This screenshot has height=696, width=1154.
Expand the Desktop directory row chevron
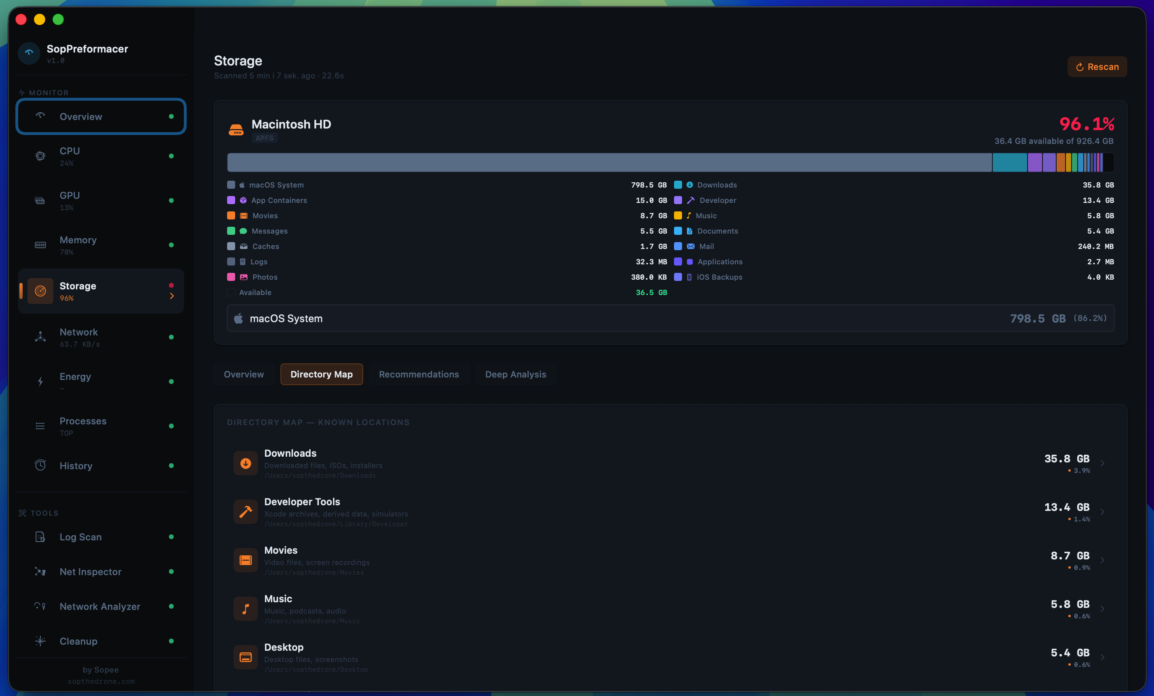point(1102,657)
